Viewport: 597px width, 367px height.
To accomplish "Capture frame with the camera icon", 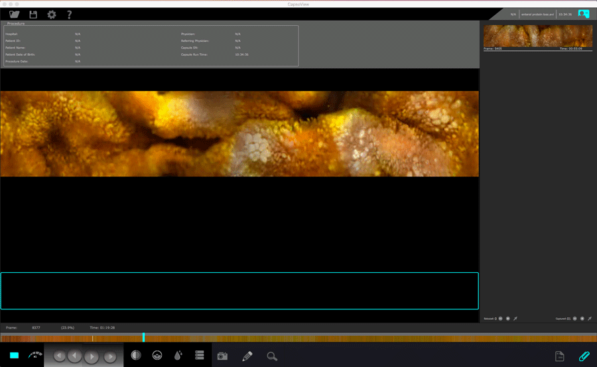I will (x=222, y=356).
